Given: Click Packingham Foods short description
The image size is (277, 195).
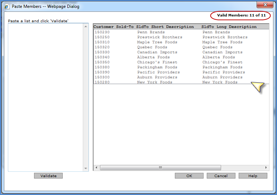Looking at the screenshot, I should (x=157, y=67).
